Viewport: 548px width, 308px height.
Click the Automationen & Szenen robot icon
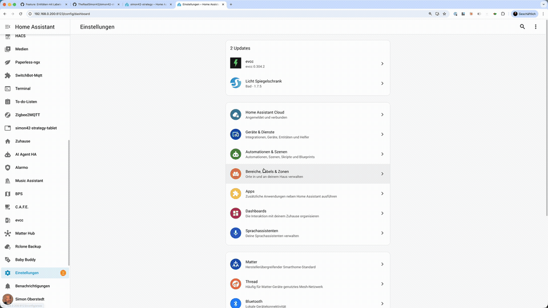[236, 154]
